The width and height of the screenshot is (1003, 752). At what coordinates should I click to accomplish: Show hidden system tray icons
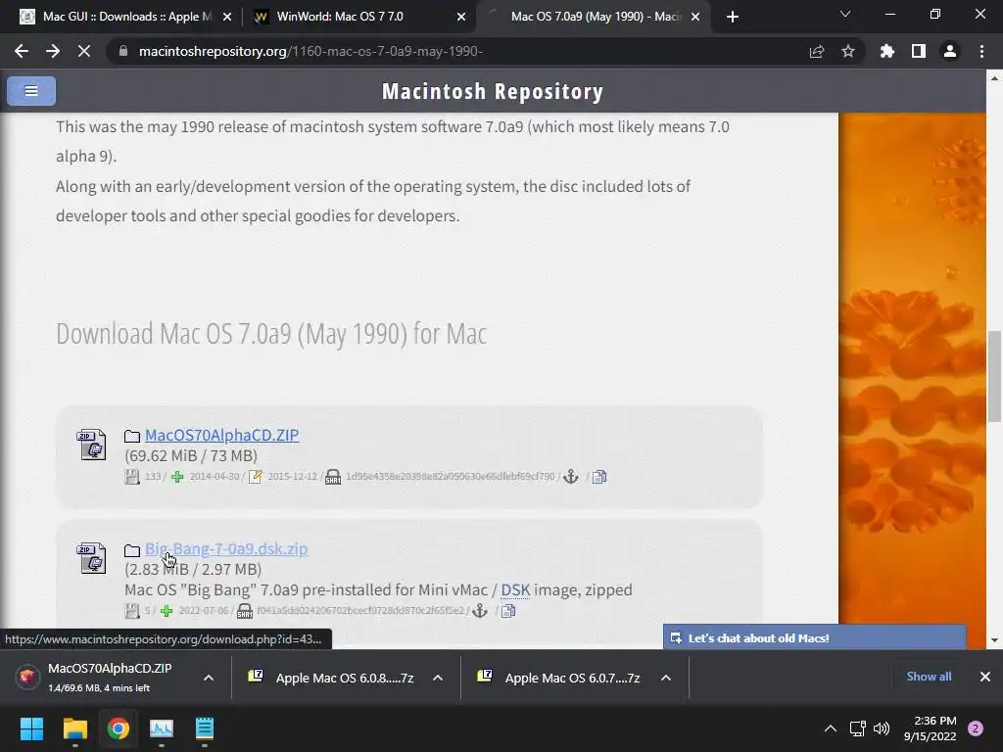831,728
